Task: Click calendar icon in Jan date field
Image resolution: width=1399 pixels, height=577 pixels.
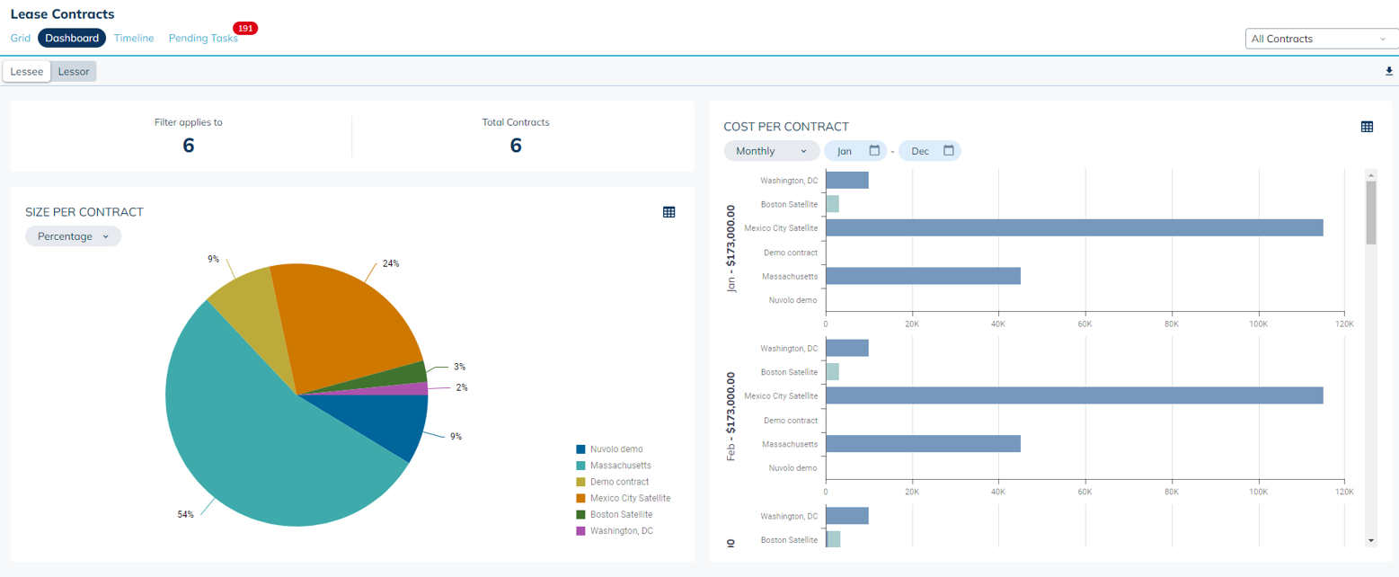Action: [874, 151]
